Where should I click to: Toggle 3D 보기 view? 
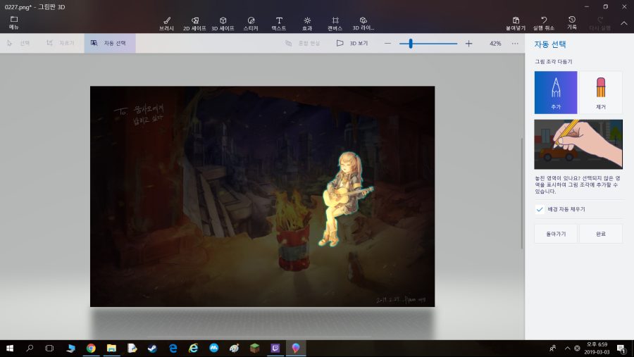point(352,43)
